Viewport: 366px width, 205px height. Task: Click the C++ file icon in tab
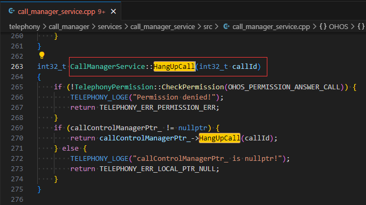coord(11,11)
